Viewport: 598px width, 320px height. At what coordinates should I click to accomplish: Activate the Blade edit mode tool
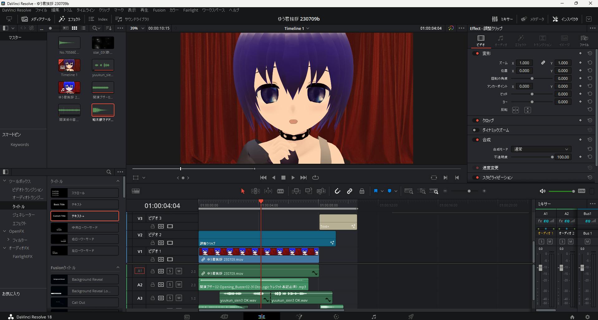point(280,191)
